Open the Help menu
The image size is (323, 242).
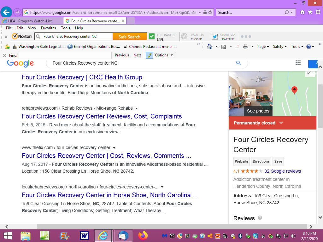(x=79, y=28)
